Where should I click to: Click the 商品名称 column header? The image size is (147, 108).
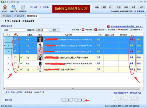tap(68, 35)
